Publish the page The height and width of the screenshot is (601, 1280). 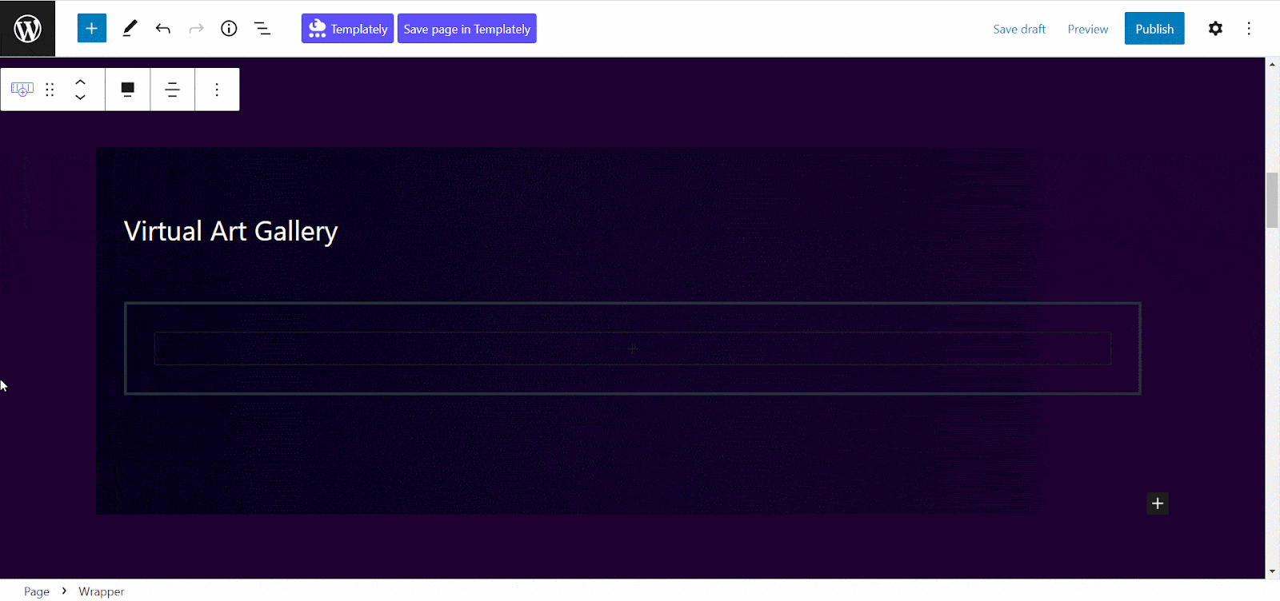1154,29
